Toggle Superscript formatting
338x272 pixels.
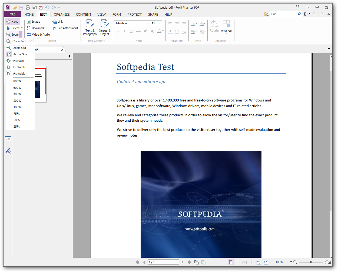coord(145,31)
